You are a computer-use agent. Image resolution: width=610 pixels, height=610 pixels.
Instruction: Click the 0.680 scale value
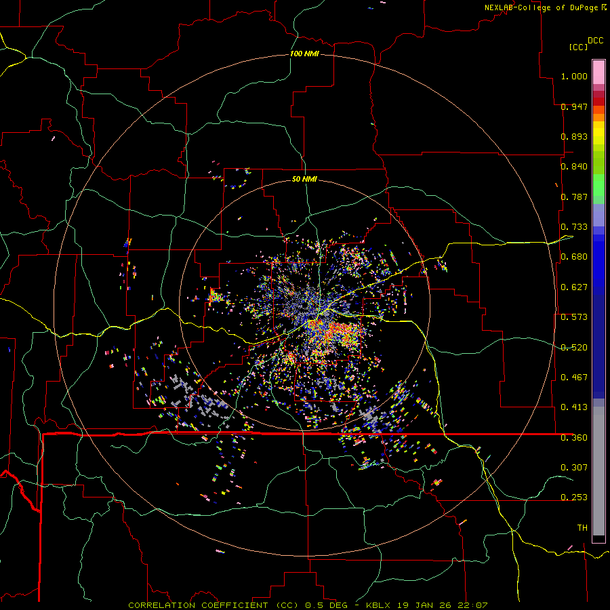pos(574,257)
